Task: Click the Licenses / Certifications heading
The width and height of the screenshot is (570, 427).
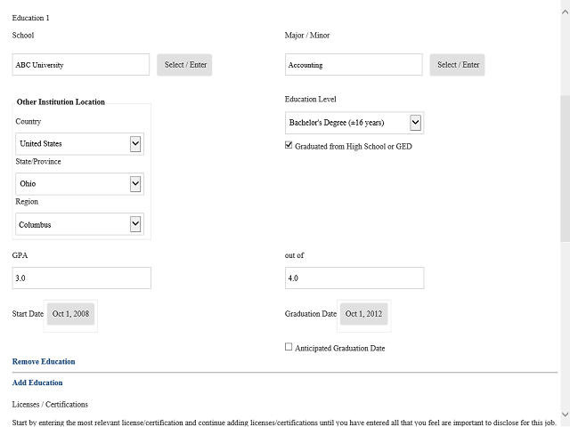Action: (50, 405)
